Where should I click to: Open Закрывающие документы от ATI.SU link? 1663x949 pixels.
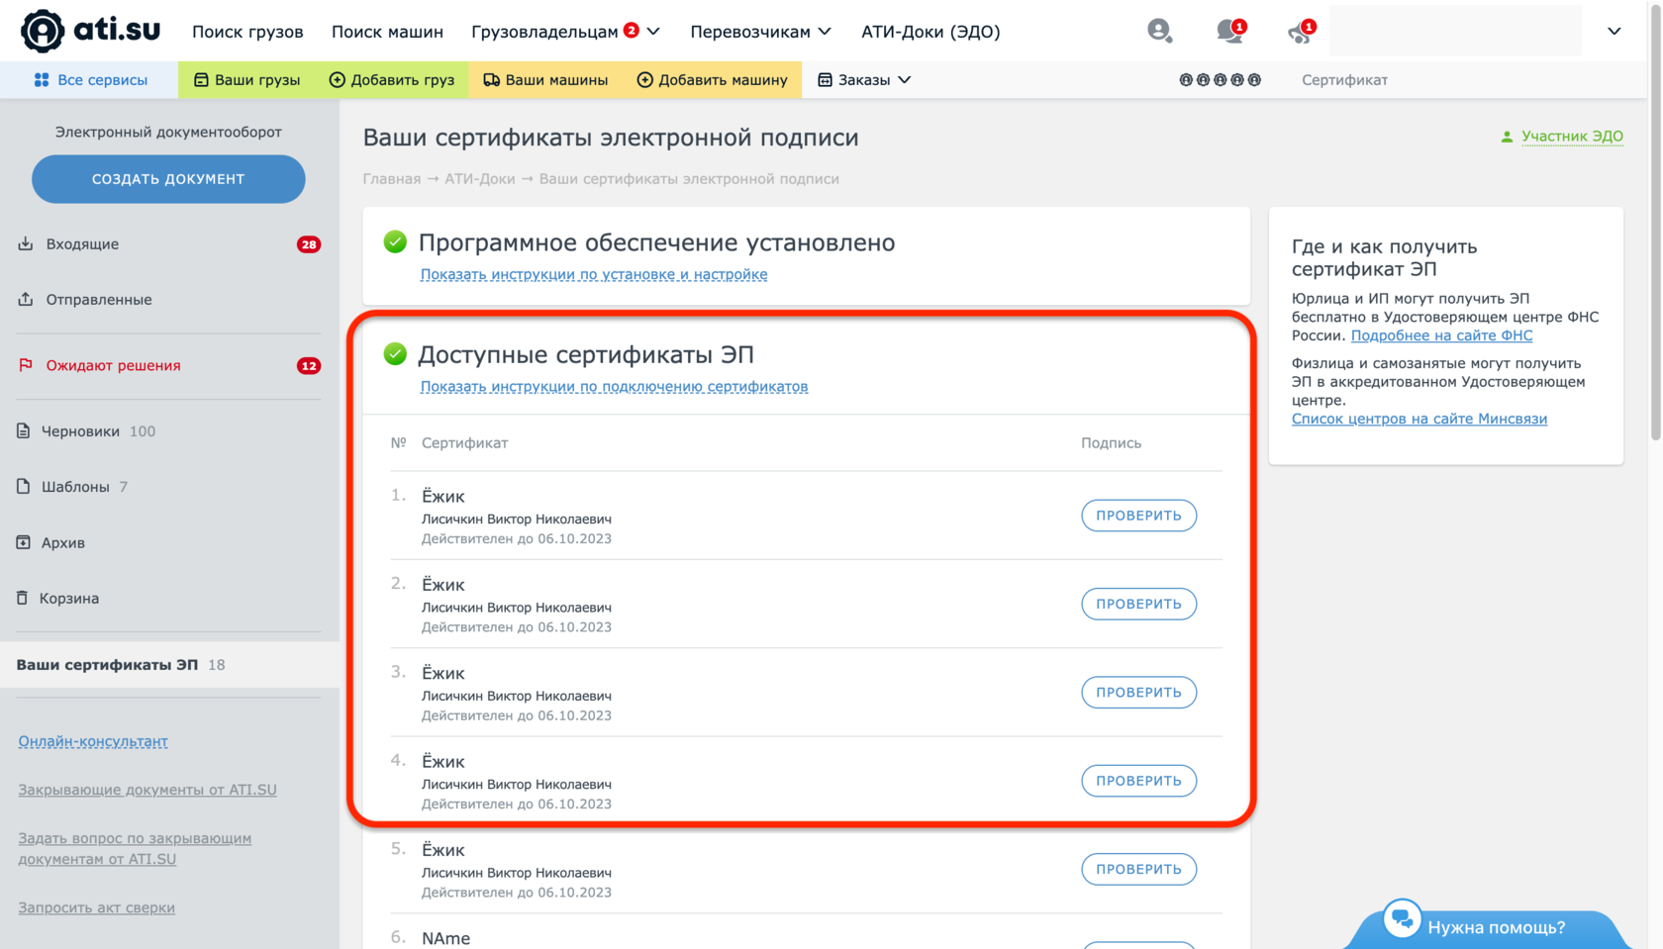click(x=147, y=790)
